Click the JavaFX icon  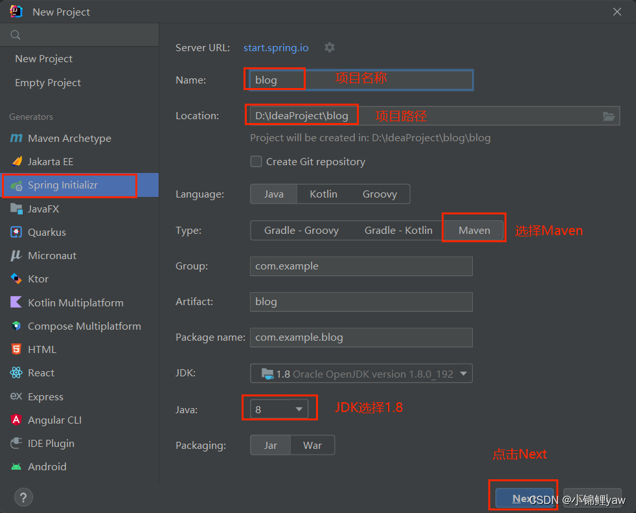16,209
